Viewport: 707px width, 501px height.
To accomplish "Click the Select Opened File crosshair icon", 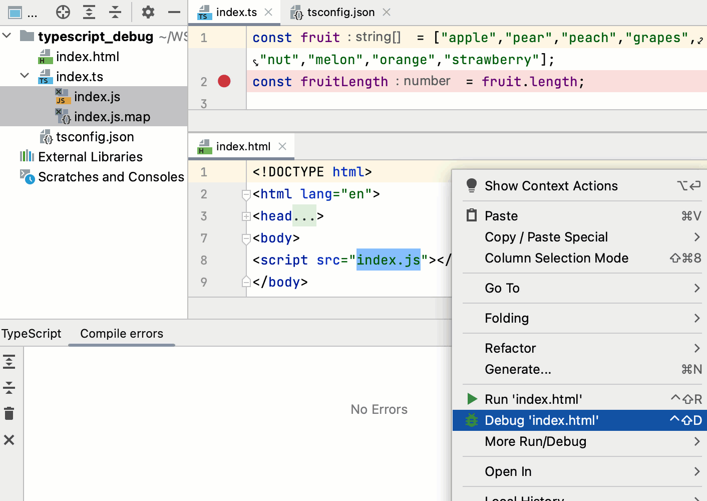I will [63, 13].
